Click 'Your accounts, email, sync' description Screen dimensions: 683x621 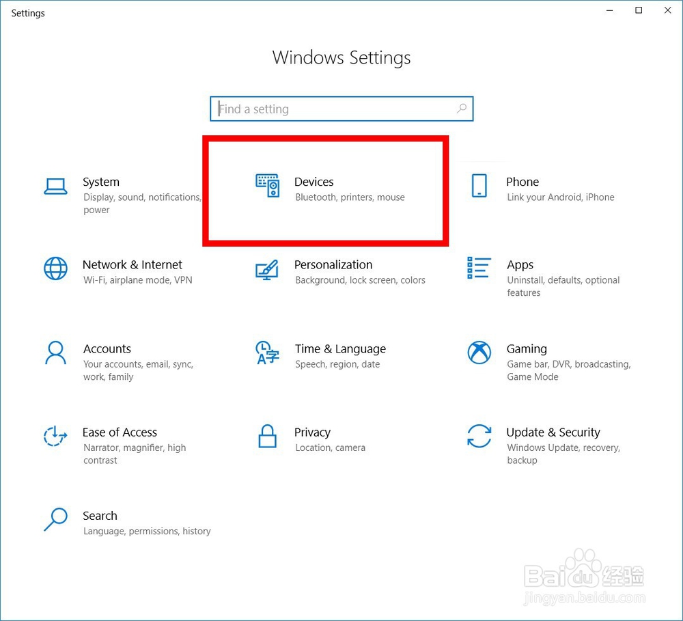[138, 364]
